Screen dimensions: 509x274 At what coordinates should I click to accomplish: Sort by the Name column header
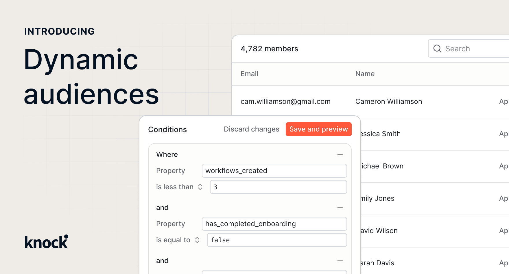point(365,74)
